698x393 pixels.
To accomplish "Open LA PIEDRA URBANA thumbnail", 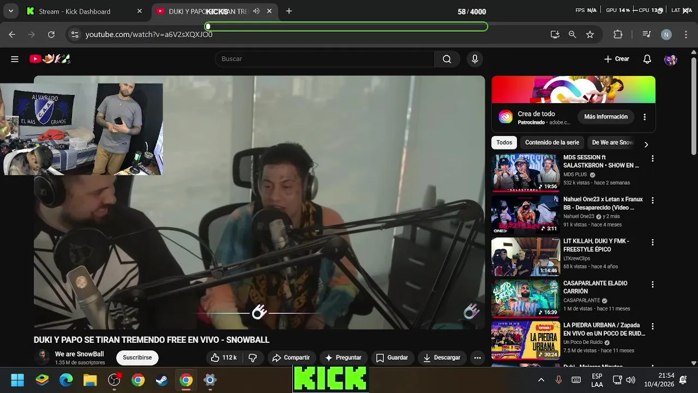I will coord(526,341).
